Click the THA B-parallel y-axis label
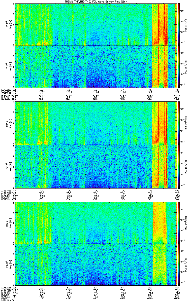Viewport: 189px width, 302px height. click(7, 67)
